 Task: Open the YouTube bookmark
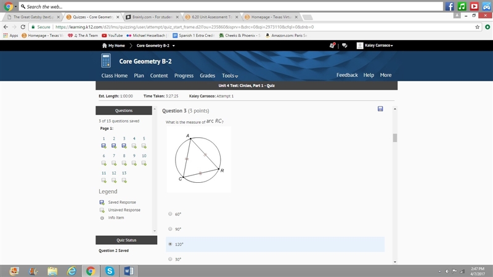[112, 36]
